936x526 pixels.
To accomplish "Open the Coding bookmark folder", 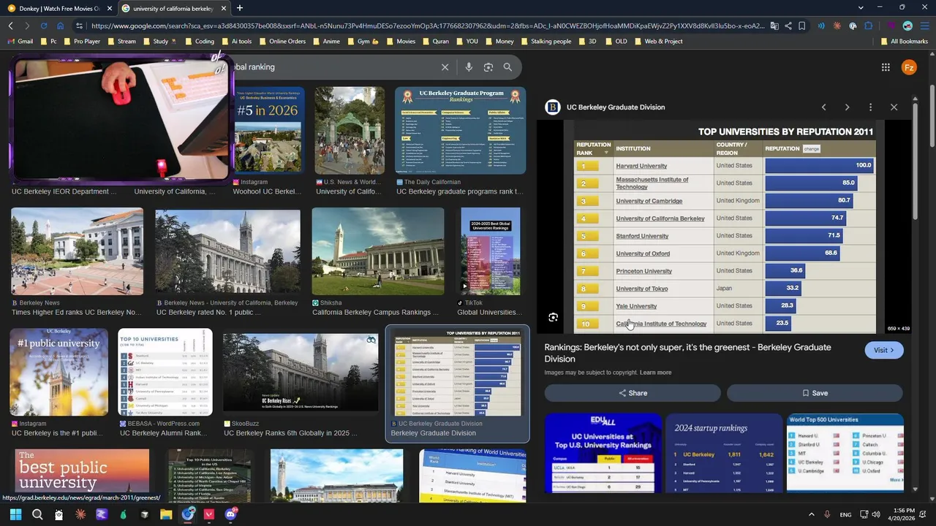I will [199, 42].
